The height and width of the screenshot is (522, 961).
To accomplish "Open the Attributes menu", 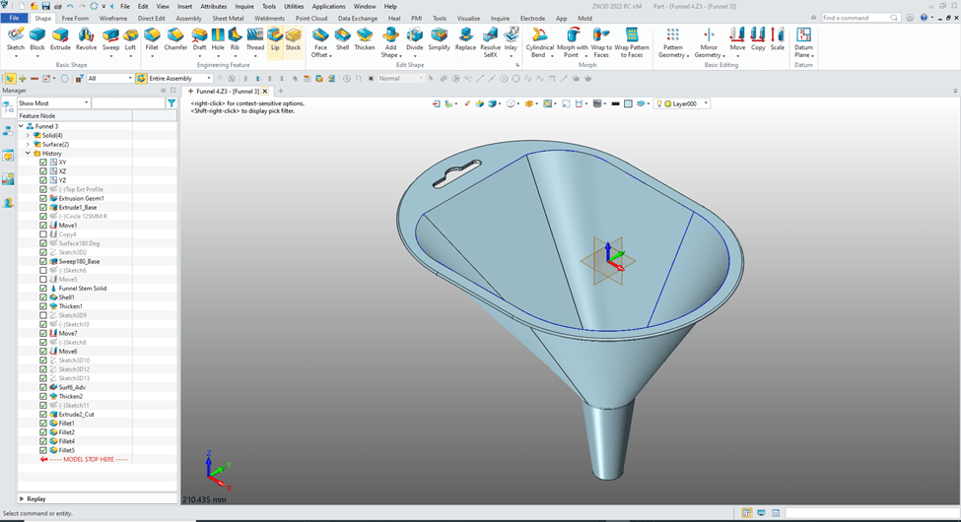I will click(213, 6).
